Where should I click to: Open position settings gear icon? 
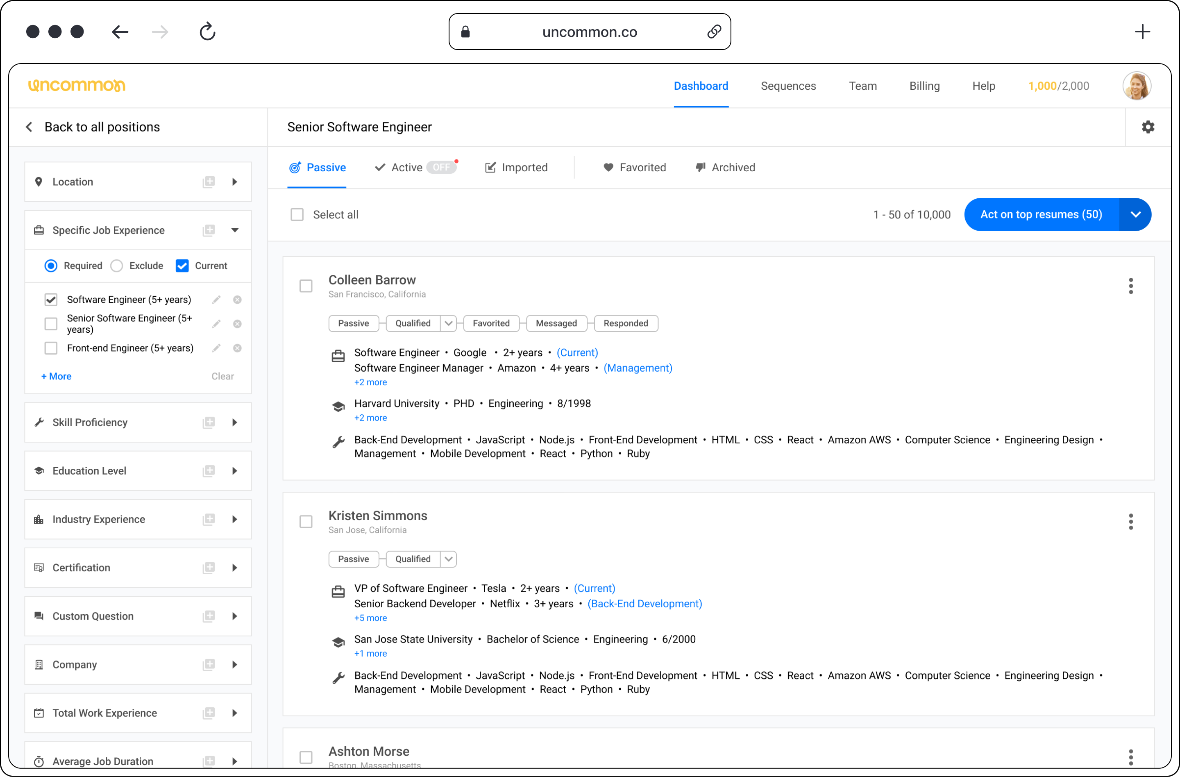(1148, 127)
